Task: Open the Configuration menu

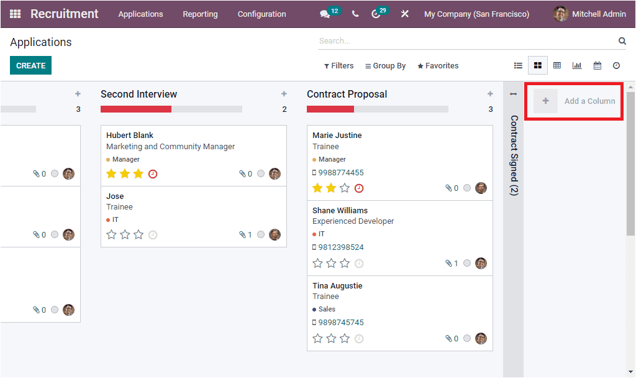Action: pyautogui.click(x=261, y=13)
